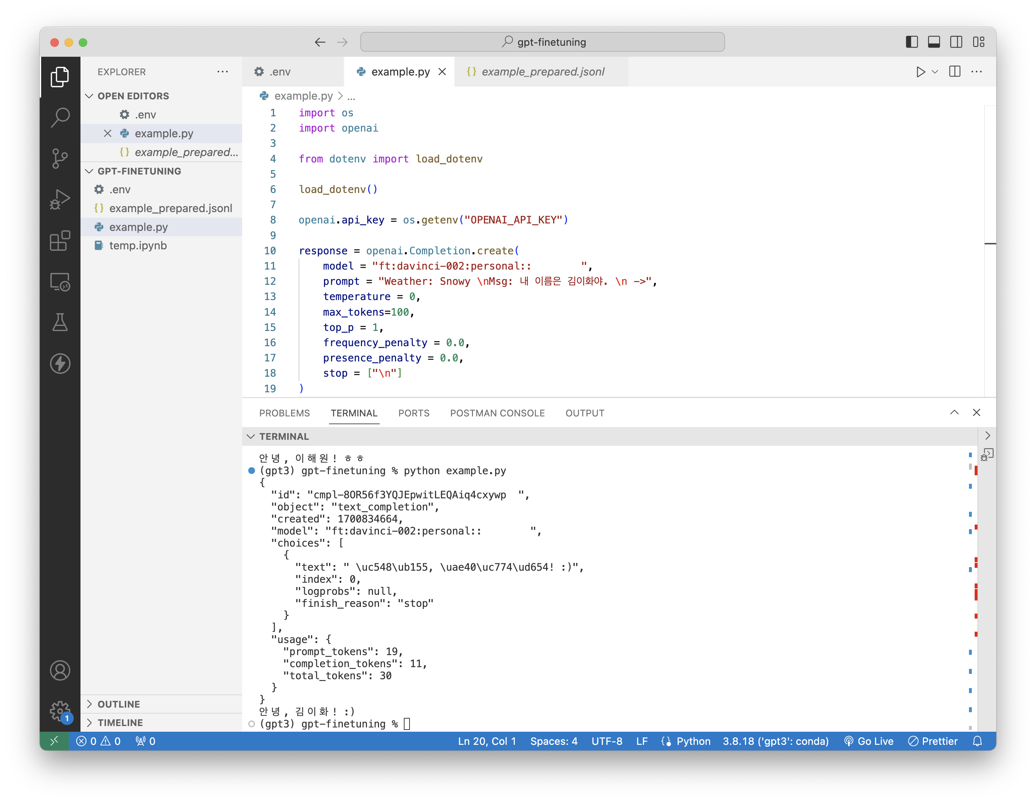The height and width of the screenshot is (803, 1036).
Task: Open the notifications bell in status bar
Action: click(x=977, y=741)
